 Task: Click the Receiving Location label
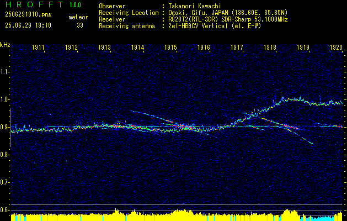point(129,13)
